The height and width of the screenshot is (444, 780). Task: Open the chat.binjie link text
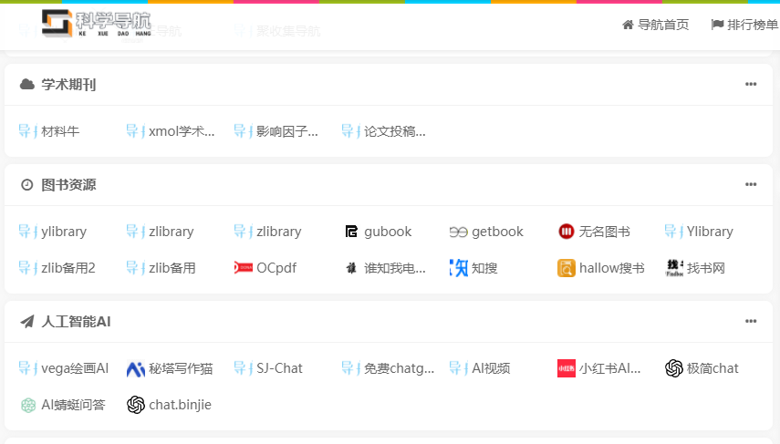pos(180,405)
